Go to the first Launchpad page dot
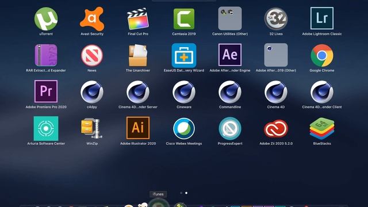368x207 pixels. tap(181, 193)
